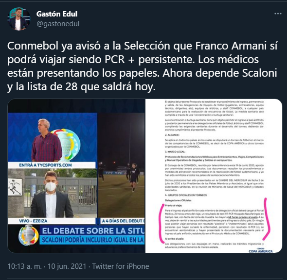Open Gastón Edul's profile avatar
This screenshot has width=287, height=280.
tap(18, 19)
